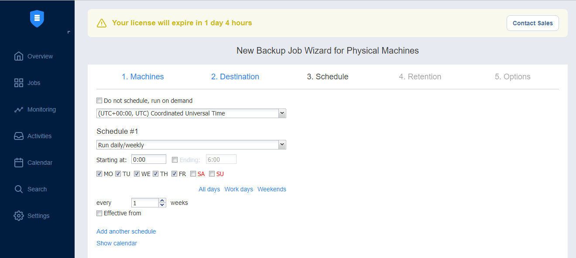
Task: Click the Monitoring graph icon
Action: point(19,109)
